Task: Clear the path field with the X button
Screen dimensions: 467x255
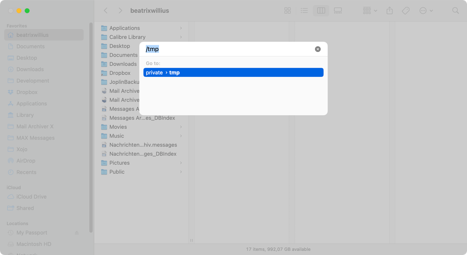Action: tap(317, 49)
